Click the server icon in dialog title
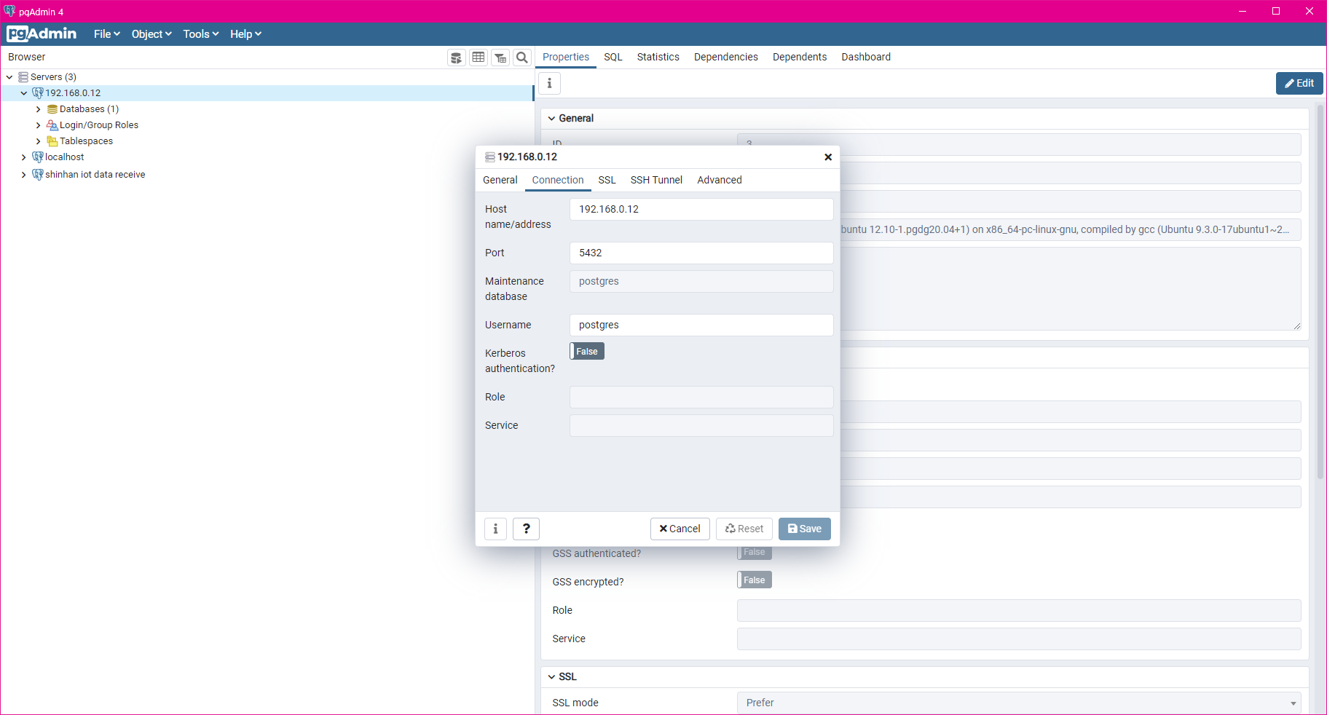 [490, 157]
